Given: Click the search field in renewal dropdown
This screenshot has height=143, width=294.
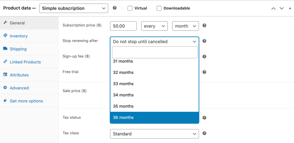Looking at the screenshot, I should click(155, 52).
